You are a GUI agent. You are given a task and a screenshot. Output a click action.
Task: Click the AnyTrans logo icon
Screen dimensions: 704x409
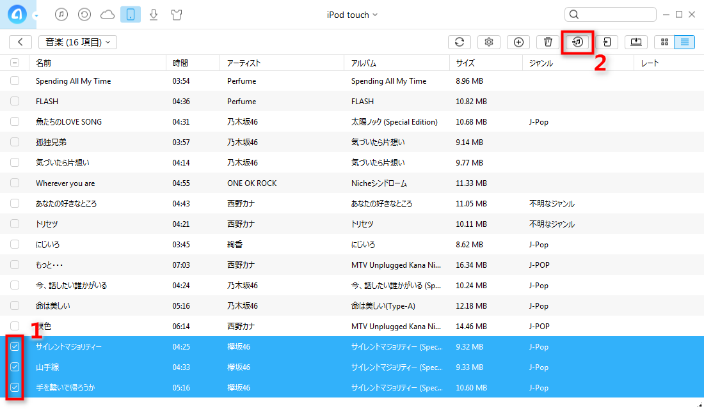[17, 14]
